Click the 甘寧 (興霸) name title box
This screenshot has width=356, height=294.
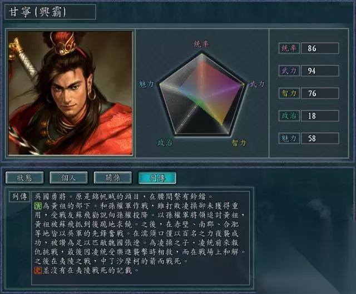coord(50,12)
